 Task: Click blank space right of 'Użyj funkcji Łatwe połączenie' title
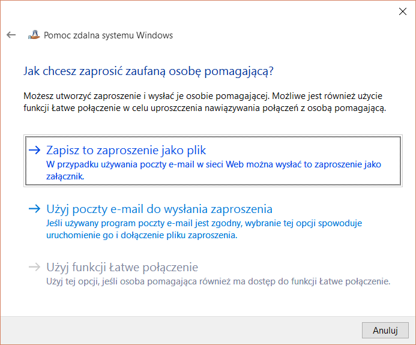pyautogui.click(x=300, y=267)
